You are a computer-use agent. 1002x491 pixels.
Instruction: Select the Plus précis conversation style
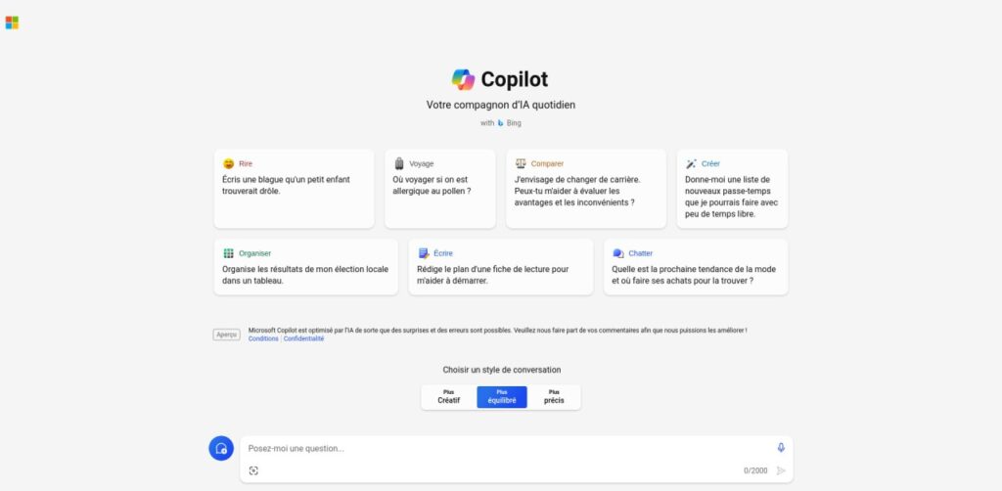[554, 397]
